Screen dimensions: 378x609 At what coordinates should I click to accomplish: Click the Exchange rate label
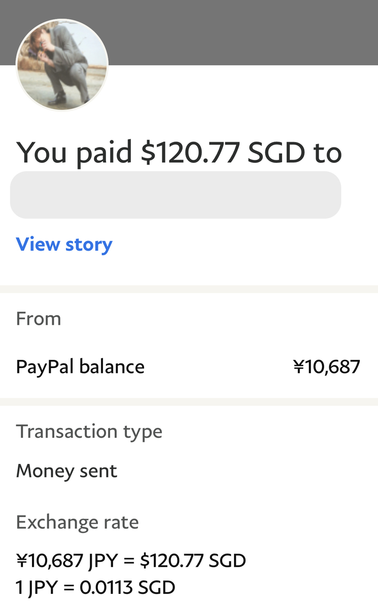point(77,522)
